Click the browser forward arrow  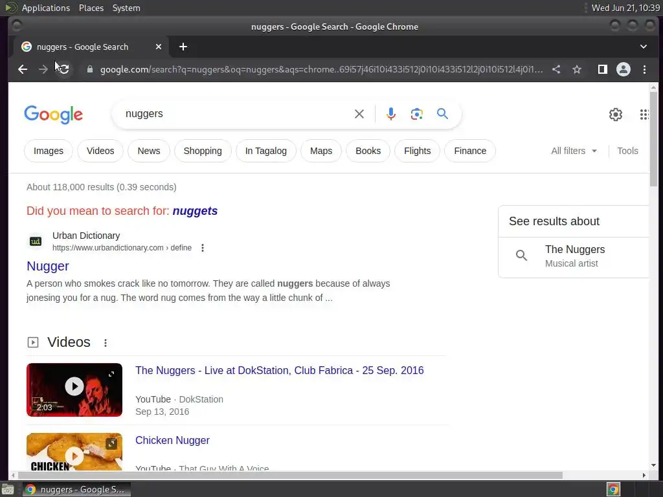(x=43, y=69)
